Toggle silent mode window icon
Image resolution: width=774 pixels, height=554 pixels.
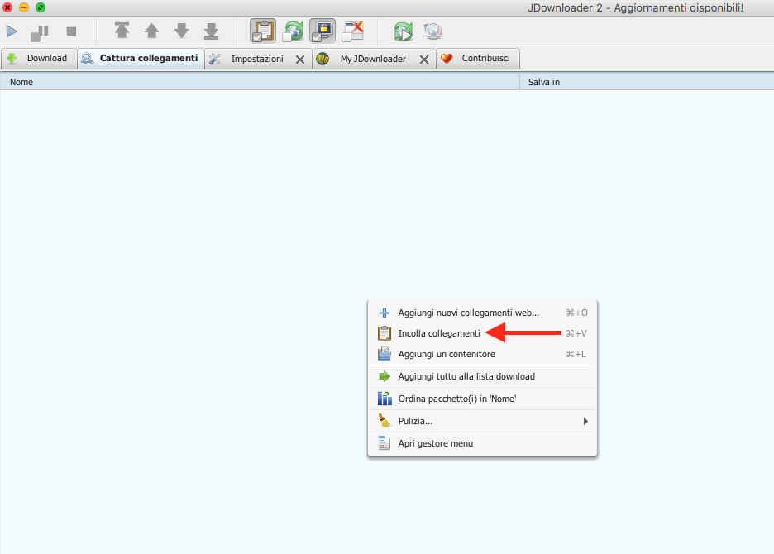pyautogui.click(x=353, y=31)
